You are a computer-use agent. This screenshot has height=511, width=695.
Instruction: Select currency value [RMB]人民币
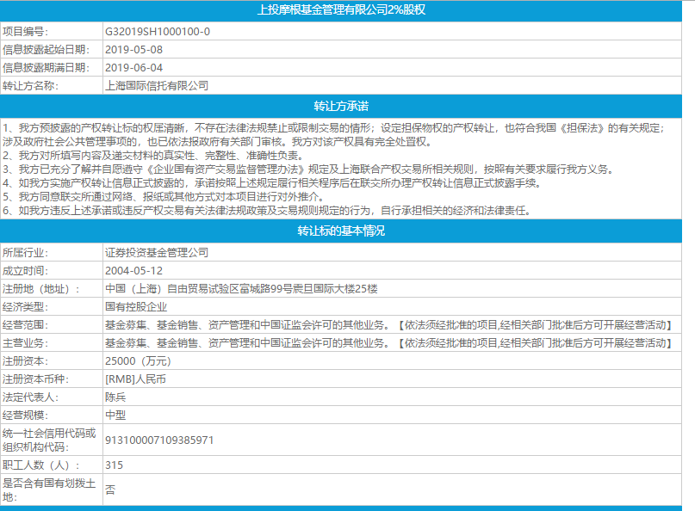135,379
